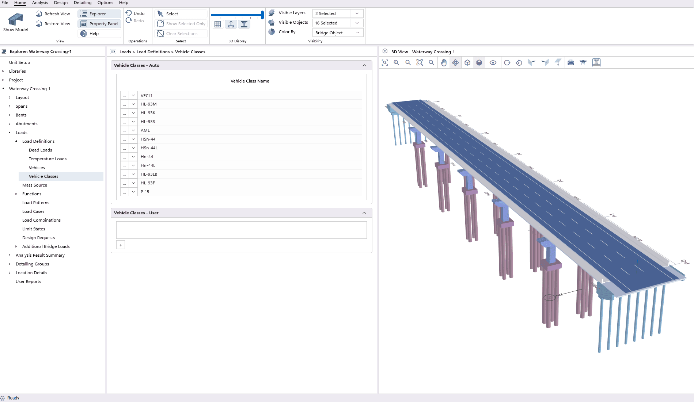Click the Undo button
Viewport: 694px width, 402px height.
coord(135,14)
